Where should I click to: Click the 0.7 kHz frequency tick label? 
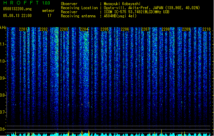pos(3,112)
